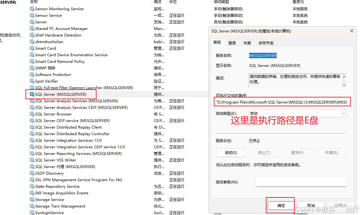Viewport: 361px width, 215px height.
Task: Click the gear icon of SQL Server Distributed Replay Client
Action: coord(32,127)
